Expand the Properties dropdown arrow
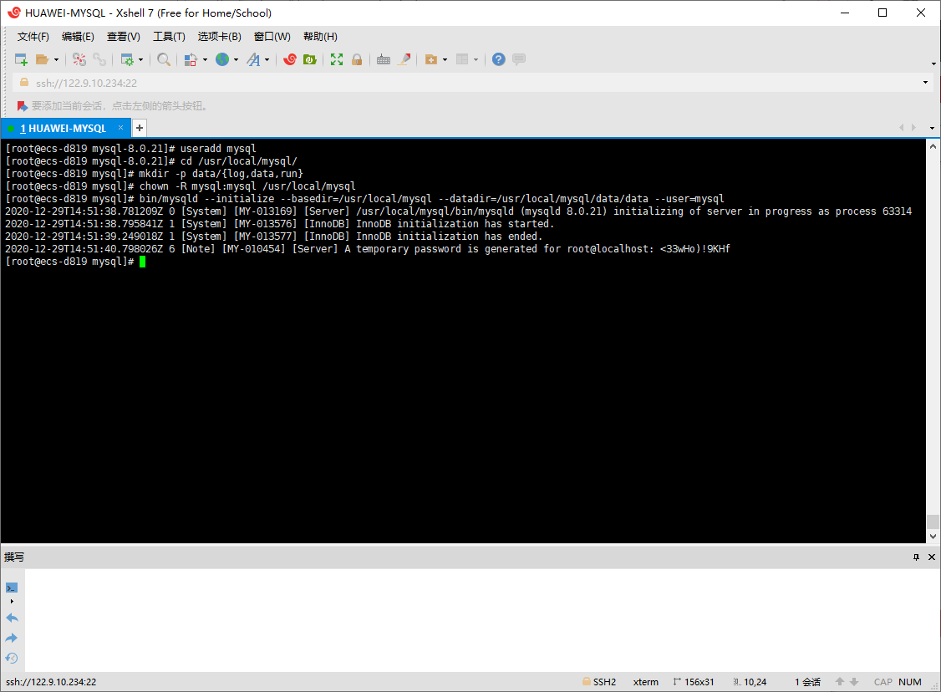 pos(141,59)
